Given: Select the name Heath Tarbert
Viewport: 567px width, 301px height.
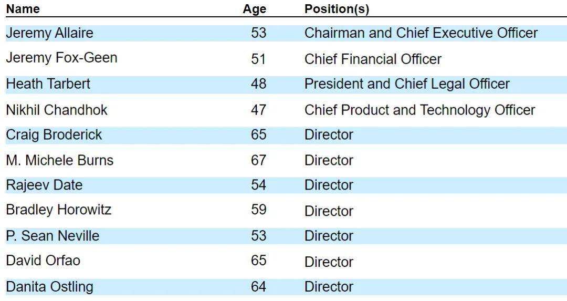Looking at the screenshot, I should [x=48, y=84].
